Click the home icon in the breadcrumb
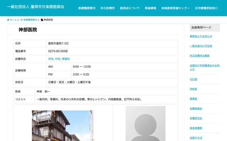This screenshot has width=227, height=141. pos(8,20)
